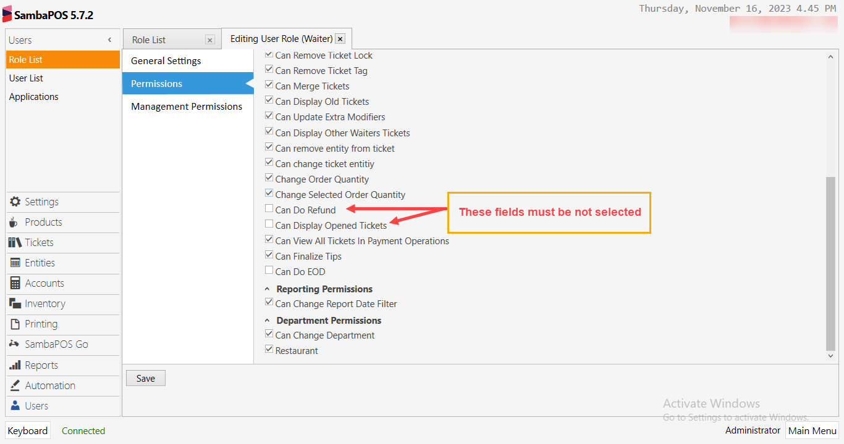Open the Settings module icon
The image size is (844, 444).
click(x=14, y=202)
